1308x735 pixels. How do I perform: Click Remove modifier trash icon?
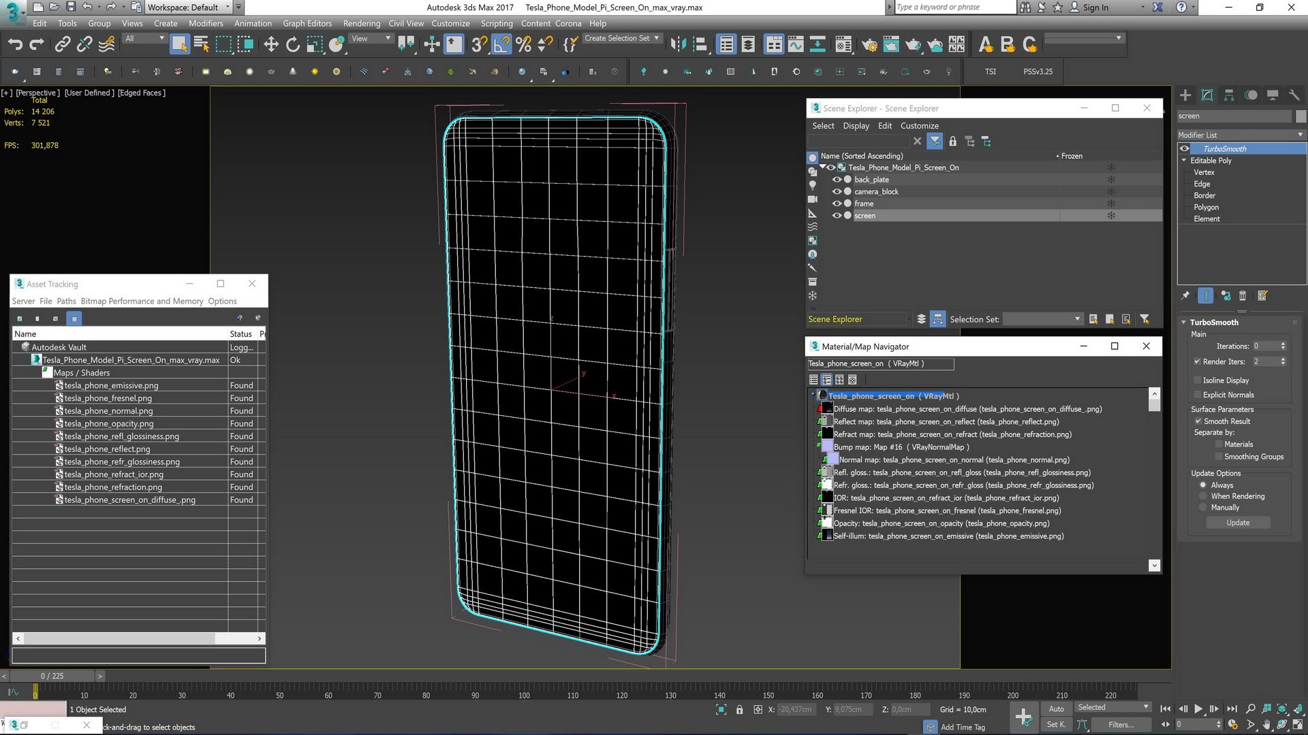1243,295
